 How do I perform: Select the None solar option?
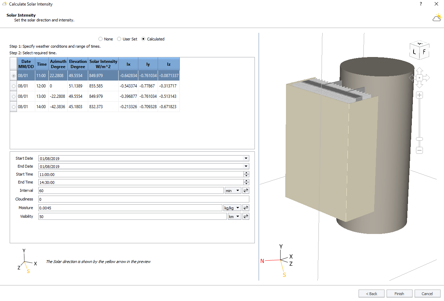[100, 39]
